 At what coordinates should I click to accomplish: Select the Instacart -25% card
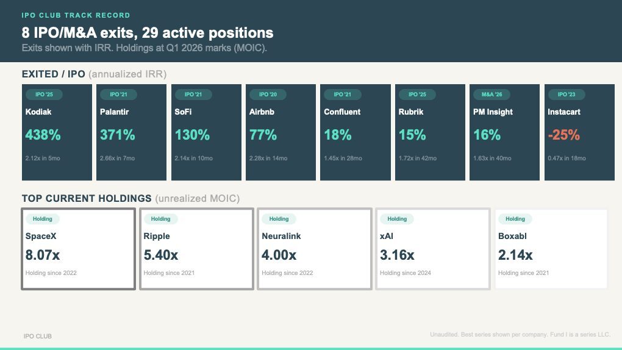coord(579,132)
